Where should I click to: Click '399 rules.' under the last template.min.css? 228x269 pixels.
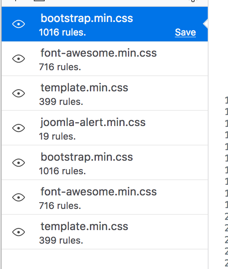click(x=61, y=240)
